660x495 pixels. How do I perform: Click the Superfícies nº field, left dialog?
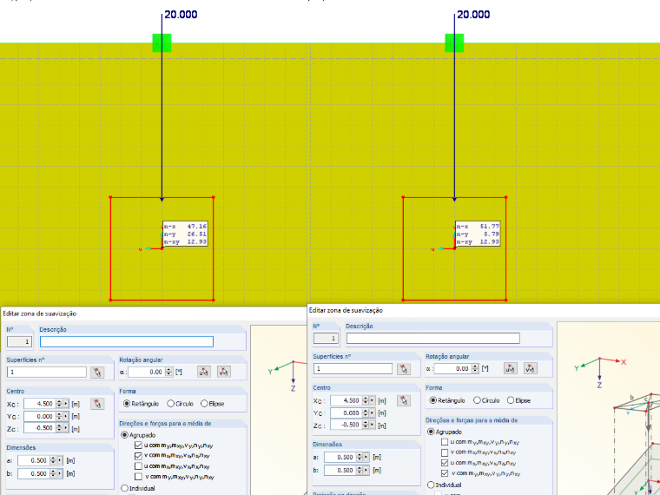47,372
